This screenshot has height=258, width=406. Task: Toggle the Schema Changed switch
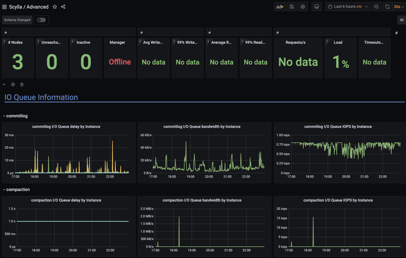[x=41, y=20]
